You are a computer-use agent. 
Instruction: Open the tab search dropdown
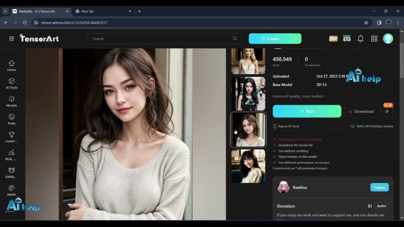coord(5,11)
